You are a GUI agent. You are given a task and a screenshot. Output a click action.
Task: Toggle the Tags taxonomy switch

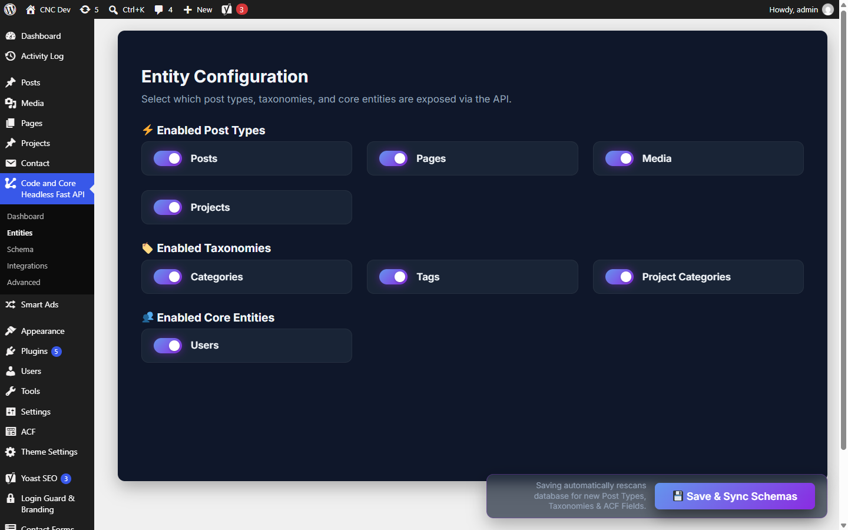pyautogui.click(x=393, y=277)
